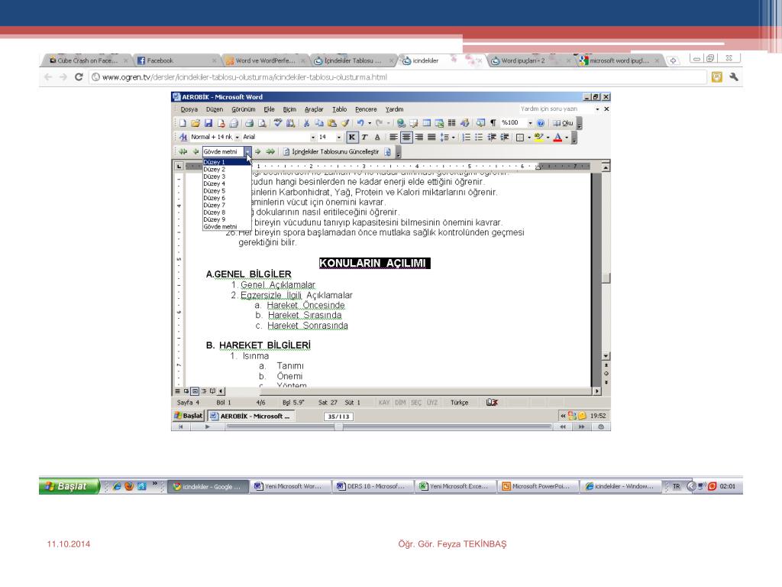Viewport: 782px width, 587px height.
Task: Click the Oku reading layout button
Action: coord(563,123)
